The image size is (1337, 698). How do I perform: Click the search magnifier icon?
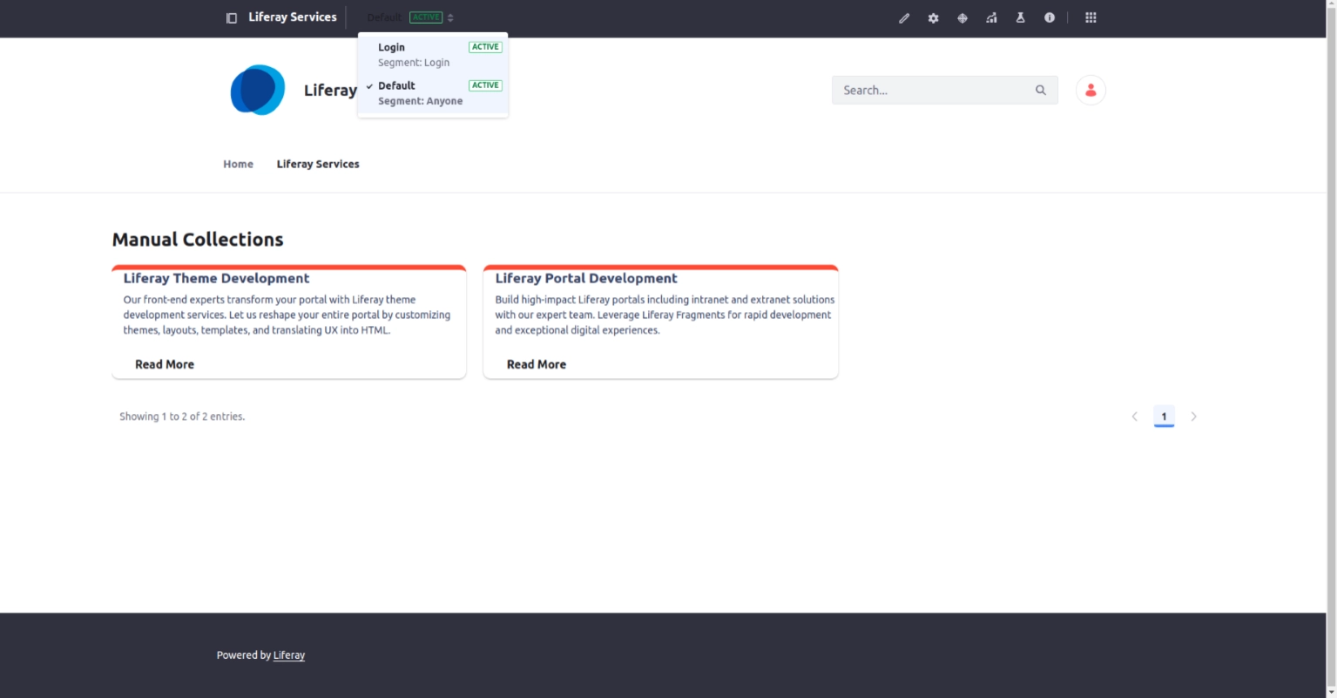coord(1040,90)
